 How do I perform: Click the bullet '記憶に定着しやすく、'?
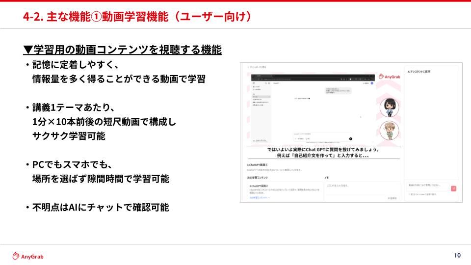pos(76,65)
